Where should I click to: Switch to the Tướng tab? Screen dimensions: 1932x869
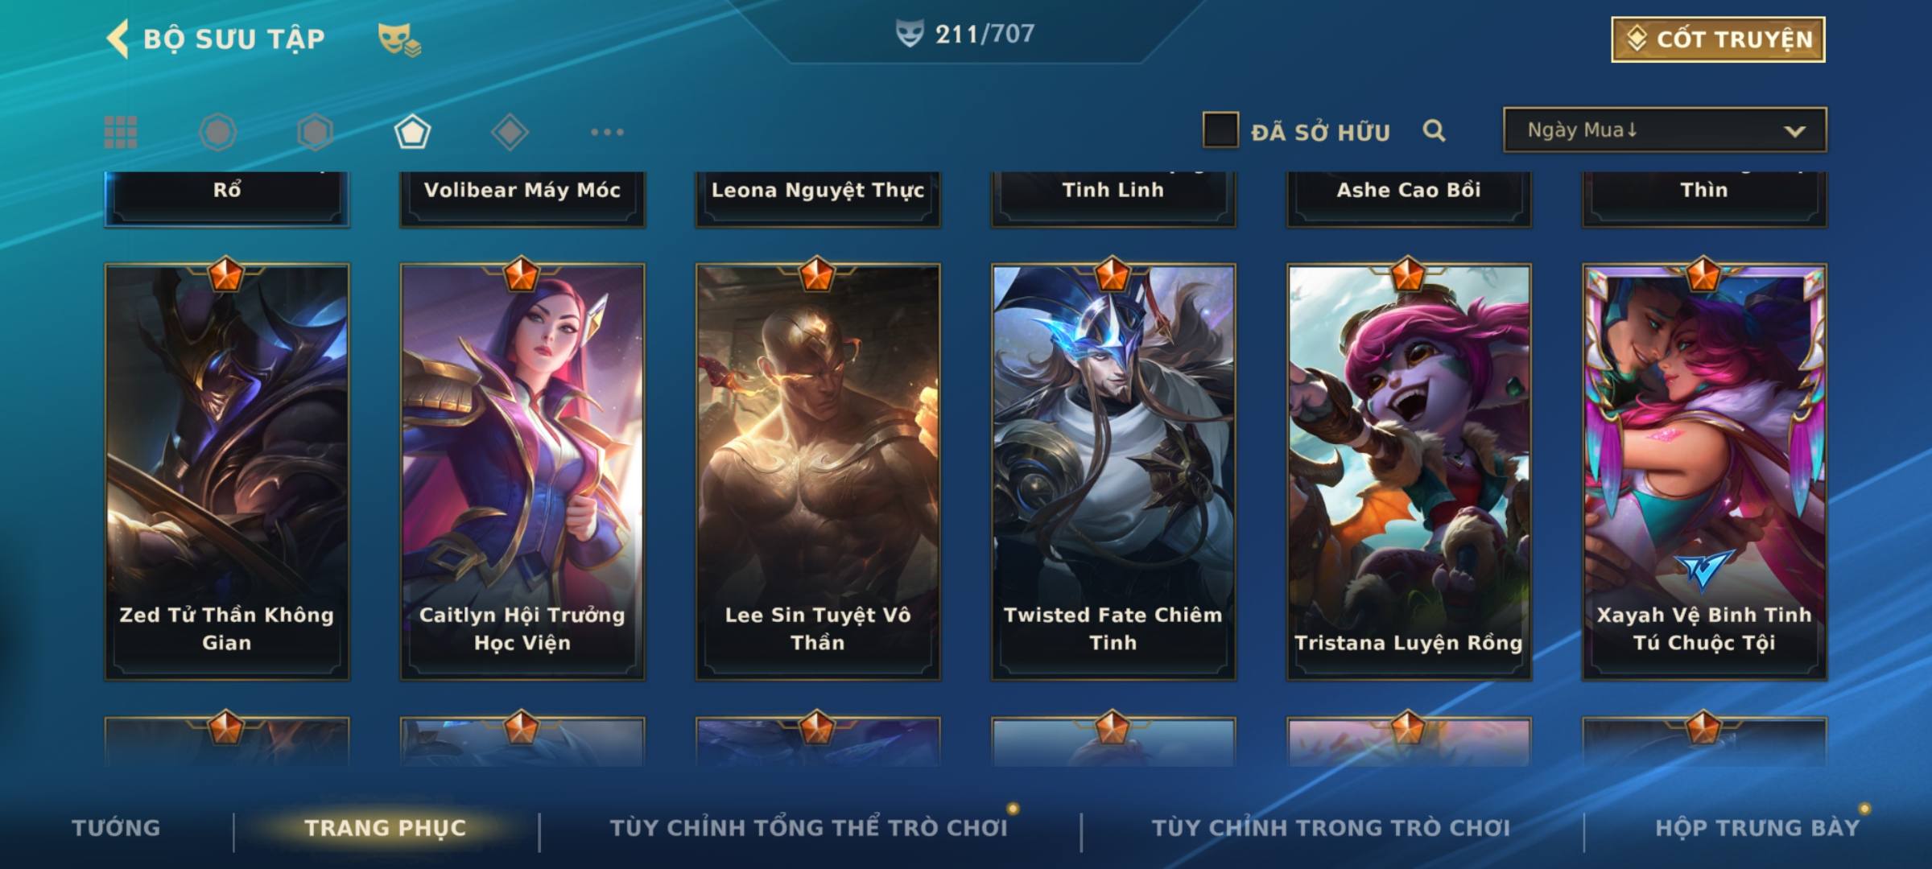pyautogui.click(x=117, y=828)
